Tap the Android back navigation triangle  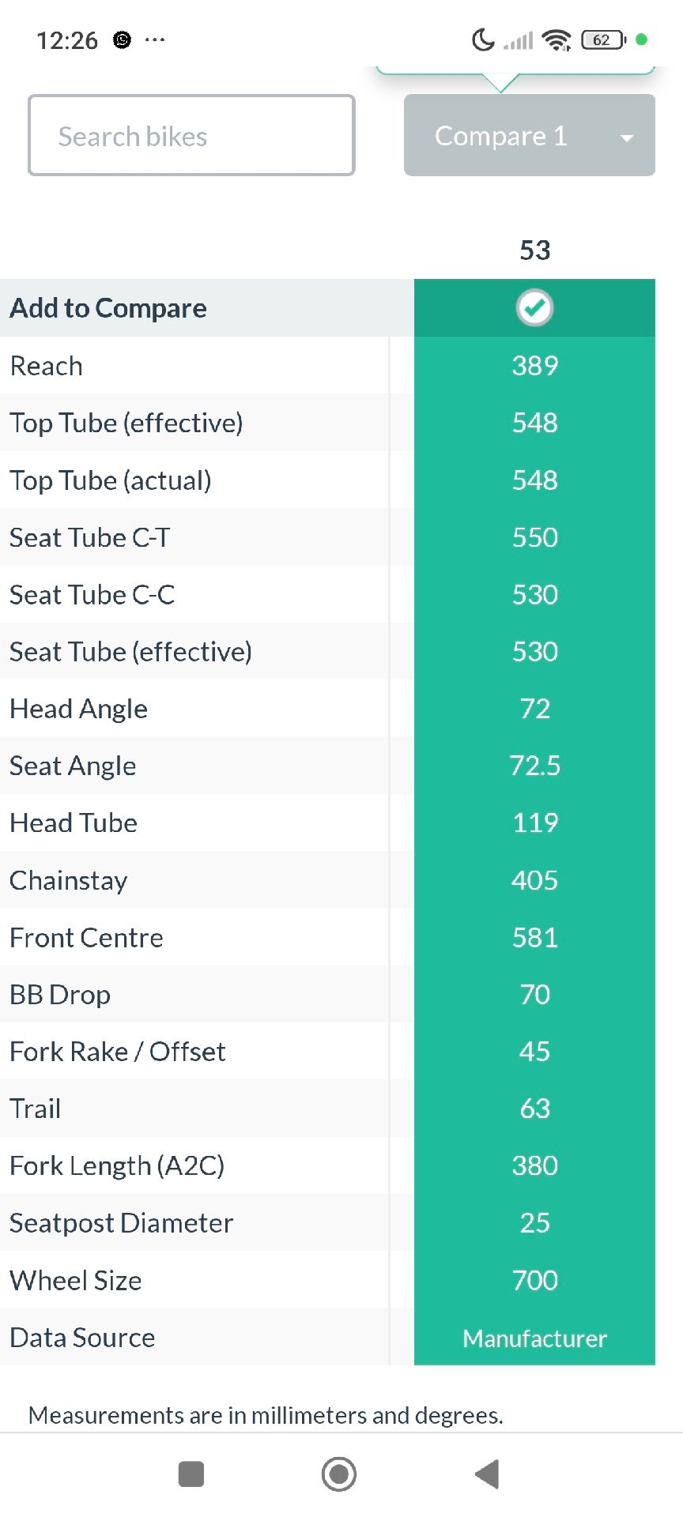487,1474
